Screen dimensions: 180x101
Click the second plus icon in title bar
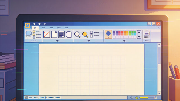45,24
